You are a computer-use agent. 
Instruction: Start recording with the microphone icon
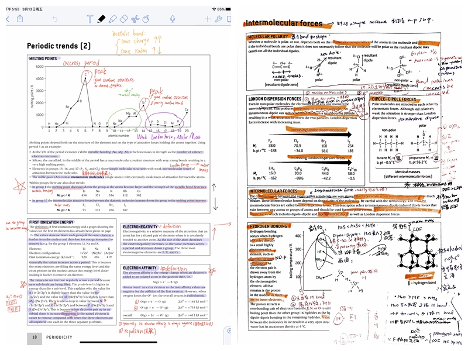(x=173, y=19)
